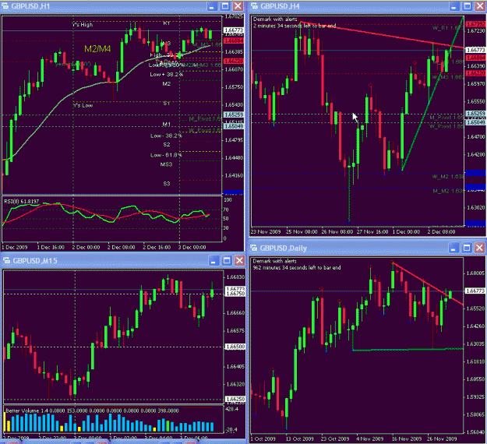Maximize the GBPUSD,M15 chart window
Image resolution: width=487 pixels, height=444 pixels.
(227, 261)
